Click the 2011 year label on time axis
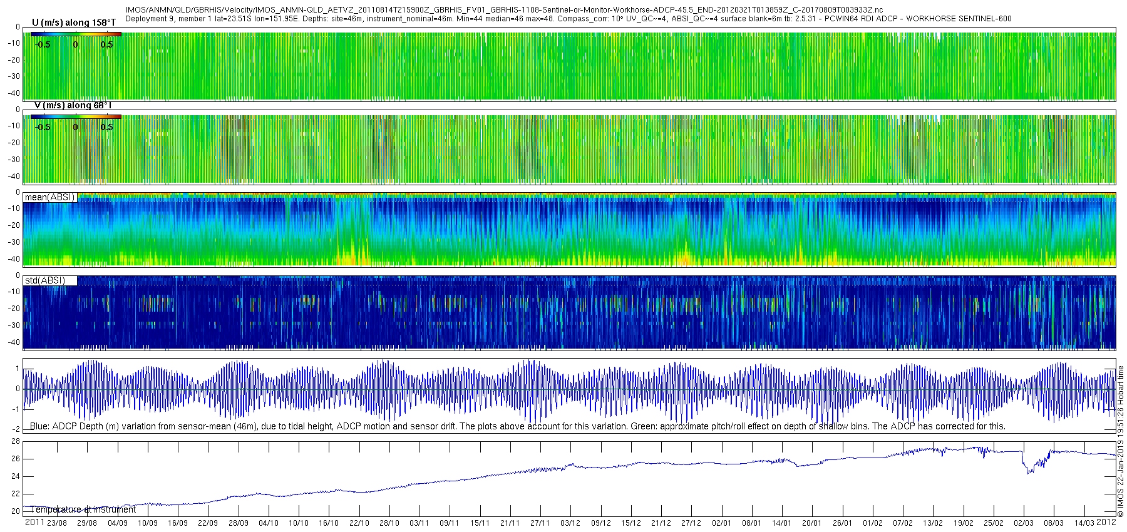1127x532 pixels. [34, 523]
